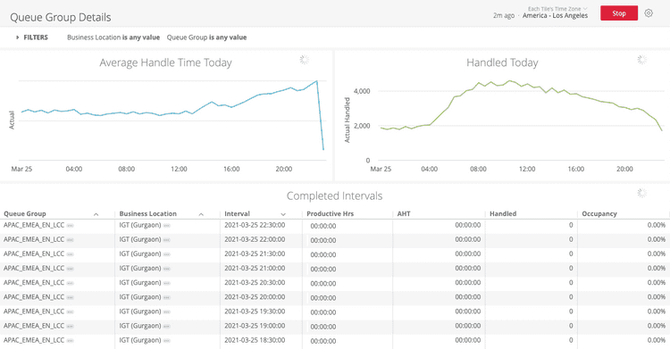The image size is (670, 349).
Task: Click the red Stop button
Action: (x=619, y=13)
